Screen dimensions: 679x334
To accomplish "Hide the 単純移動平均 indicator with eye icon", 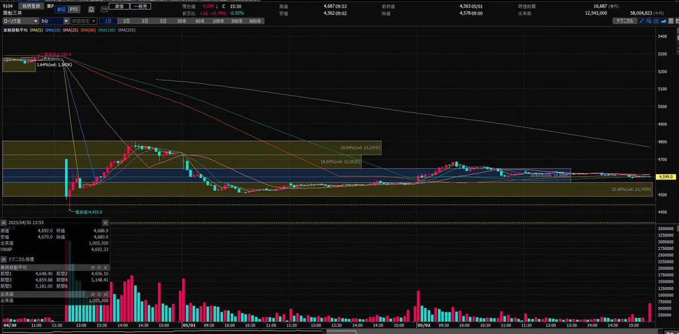I will tap(93, 268).
